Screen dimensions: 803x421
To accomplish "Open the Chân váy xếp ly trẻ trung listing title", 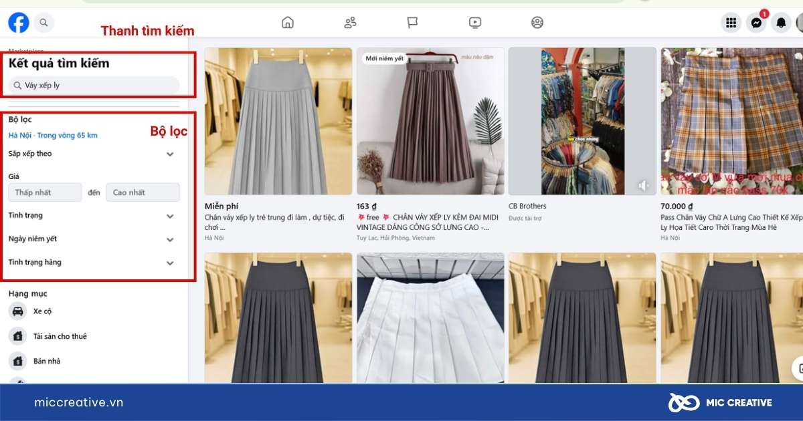I will [x=275, y=222].
